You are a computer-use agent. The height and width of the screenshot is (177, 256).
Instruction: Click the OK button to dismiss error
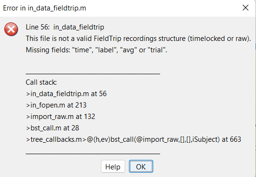point(141,167)
